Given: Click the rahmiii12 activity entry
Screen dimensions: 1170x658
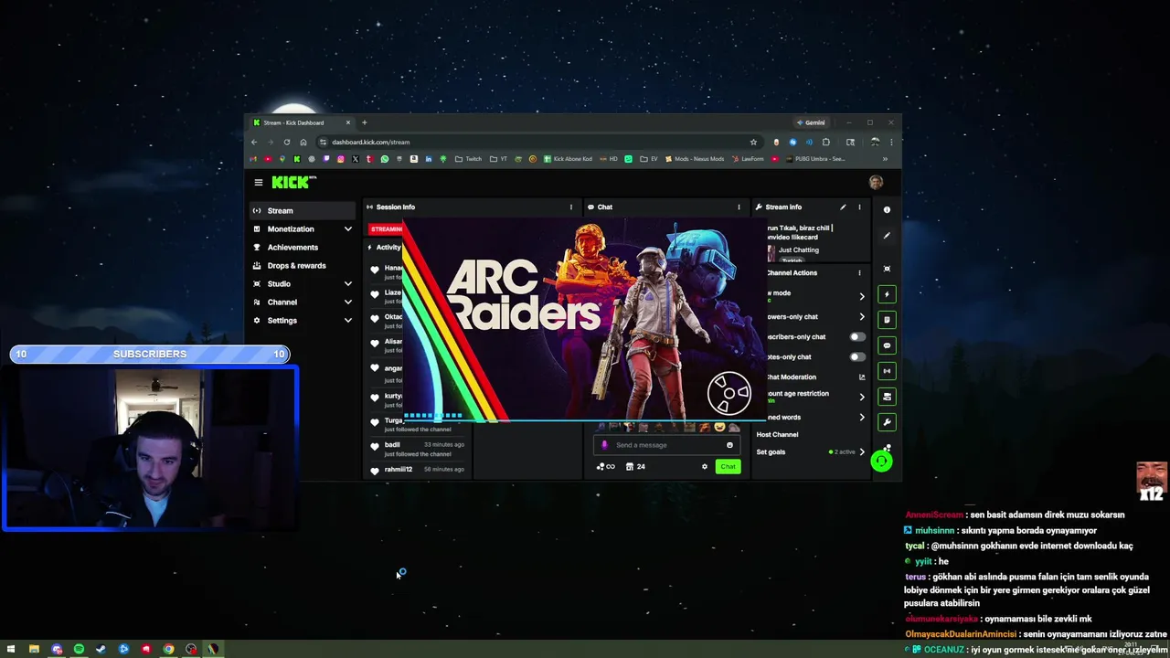Looking at the screenshot, I should tap(418, 470).
